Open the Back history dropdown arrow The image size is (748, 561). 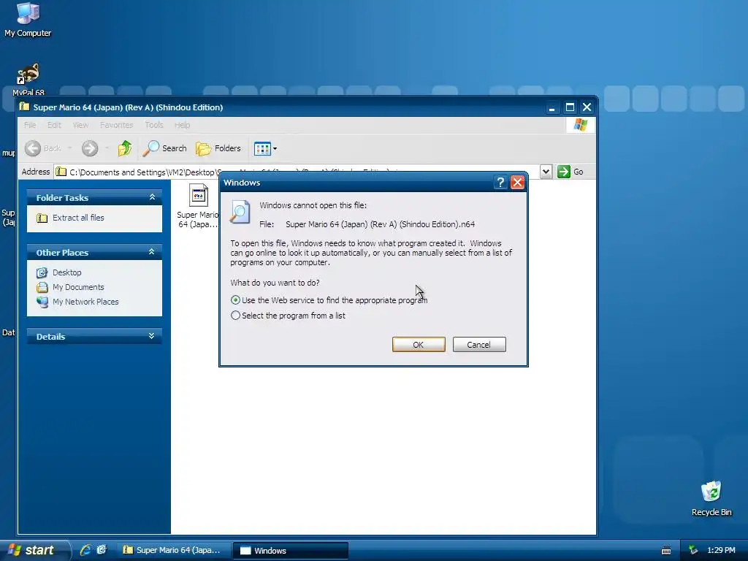click(69, 148)
